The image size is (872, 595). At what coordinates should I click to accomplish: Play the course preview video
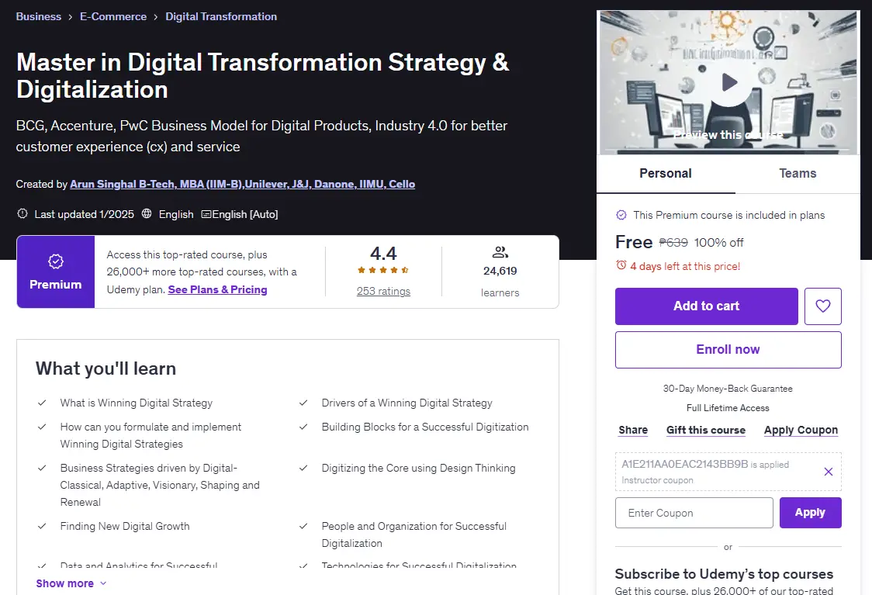pos(728,83)
